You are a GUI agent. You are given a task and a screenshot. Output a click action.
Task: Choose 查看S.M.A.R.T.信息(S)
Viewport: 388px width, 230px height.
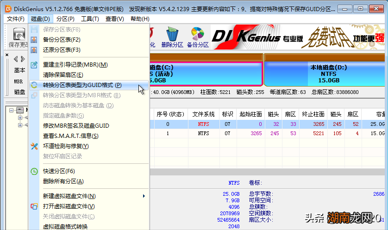point(89,136)
